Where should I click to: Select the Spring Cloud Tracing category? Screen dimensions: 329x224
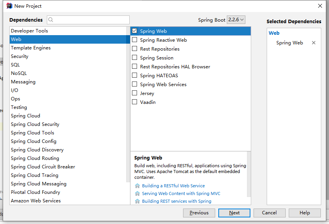click(68, 175)
